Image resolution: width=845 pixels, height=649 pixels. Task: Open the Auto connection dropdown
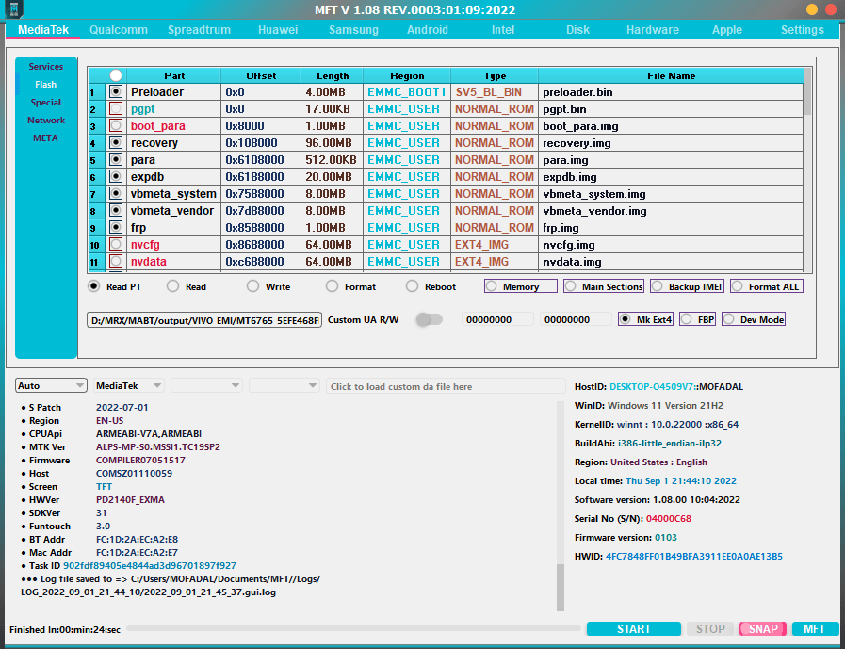pos(51,385)
